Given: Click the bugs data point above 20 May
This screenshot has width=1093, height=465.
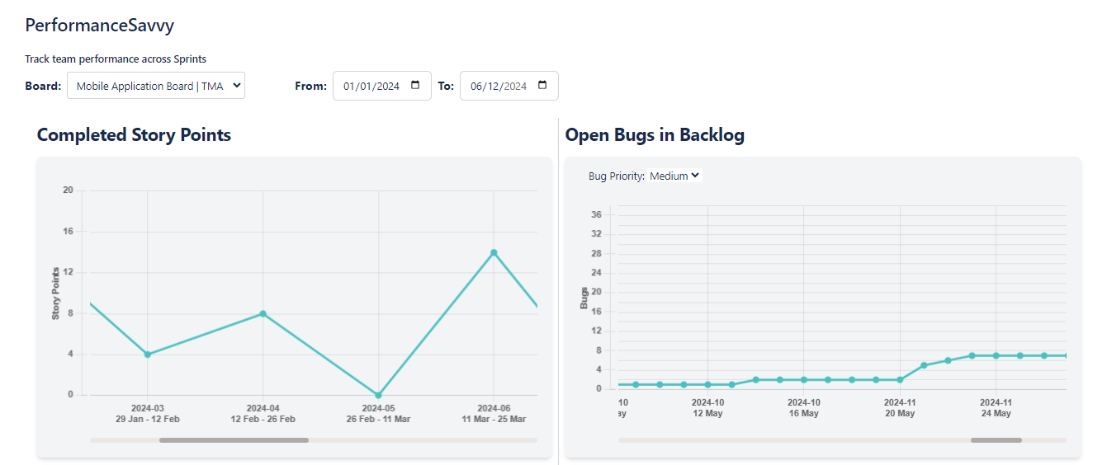Looking at the screenshot, I should [900, 379].
